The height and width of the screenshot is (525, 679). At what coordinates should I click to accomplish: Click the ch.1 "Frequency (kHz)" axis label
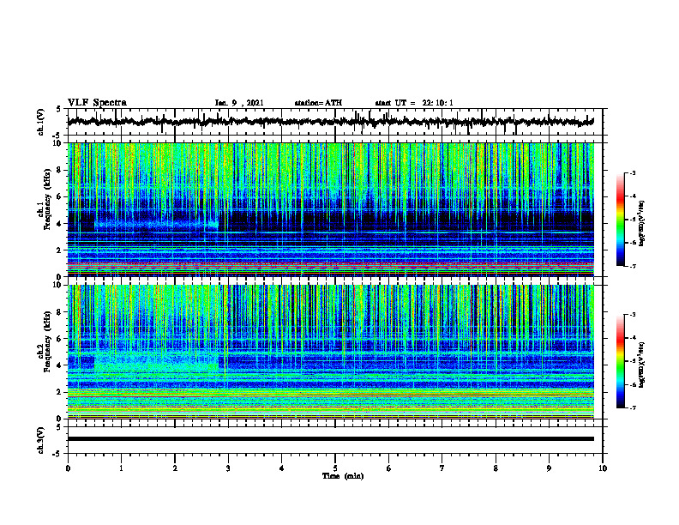47,199
